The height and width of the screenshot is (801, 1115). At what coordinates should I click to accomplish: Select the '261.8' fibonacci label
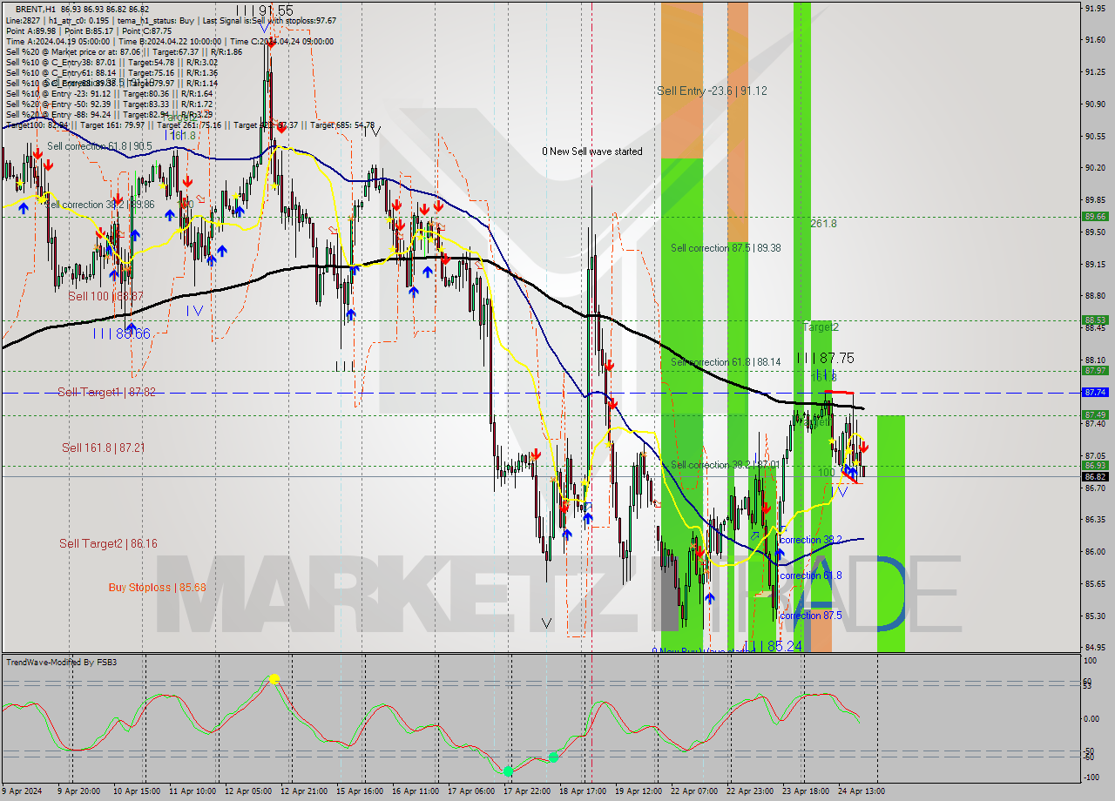point(823,224)
